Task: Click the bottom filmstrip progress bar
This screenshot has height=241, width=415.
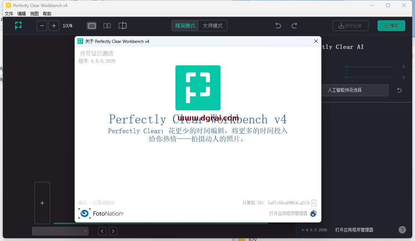Action: pyautogui.click(x=161, y=223)
